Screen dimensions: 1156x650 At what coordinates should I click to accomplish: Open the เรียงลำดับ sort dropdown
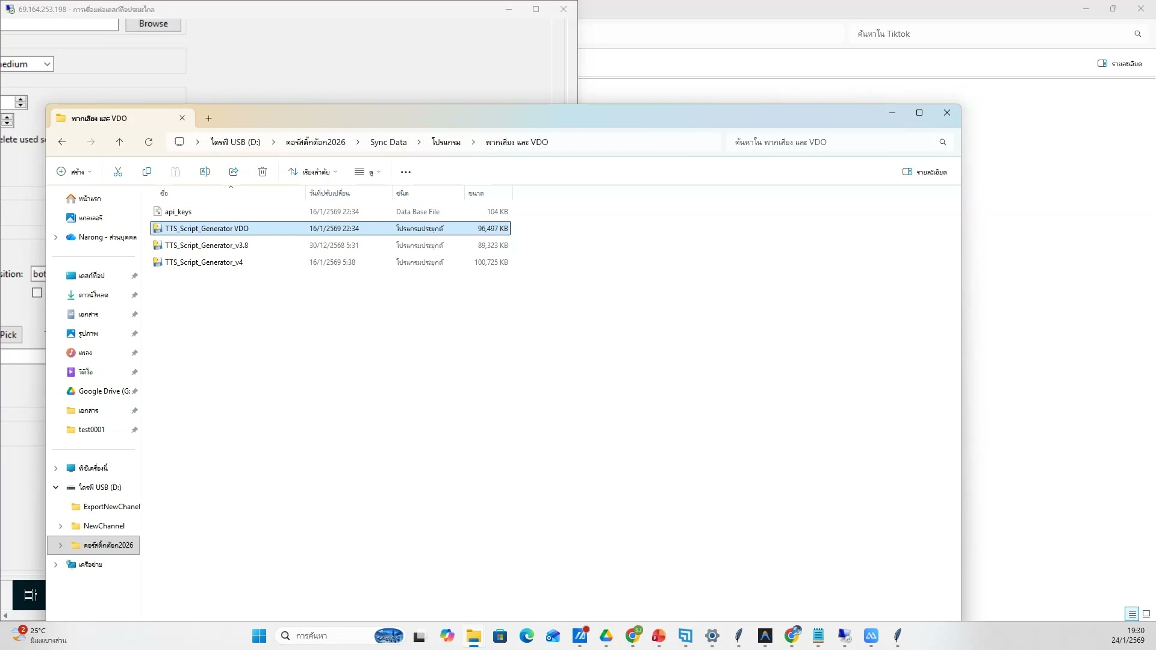pos(313,172)
